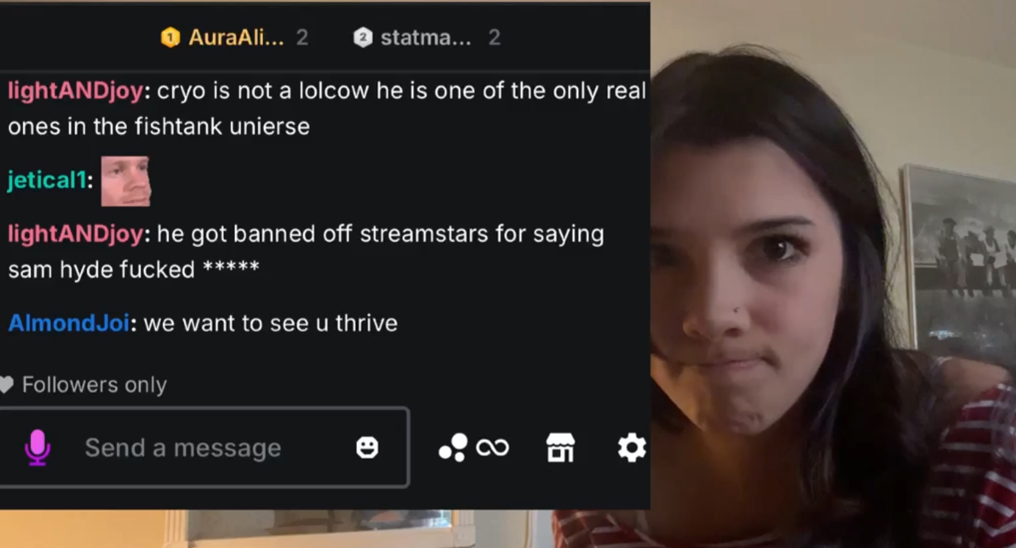Screen dimensions: 1016x548
Task: Open the emoji picker smiley icon
Action: click(367, 447)
